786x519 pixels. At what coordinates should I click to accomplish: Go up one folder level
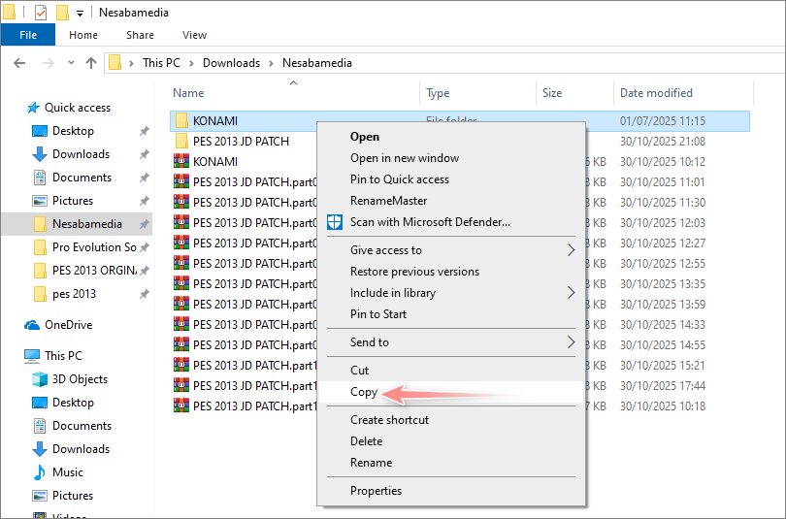point(91,63)
